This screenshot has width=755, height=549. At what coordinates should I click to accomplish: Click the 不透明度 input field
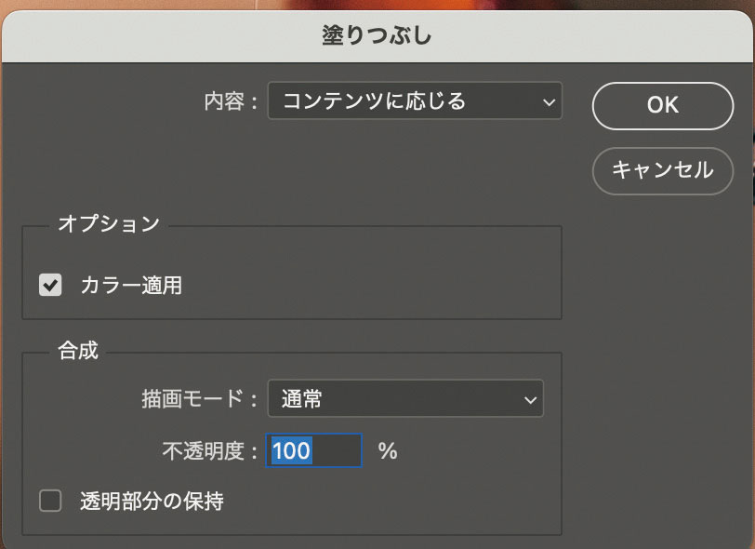tap(313, 451)
